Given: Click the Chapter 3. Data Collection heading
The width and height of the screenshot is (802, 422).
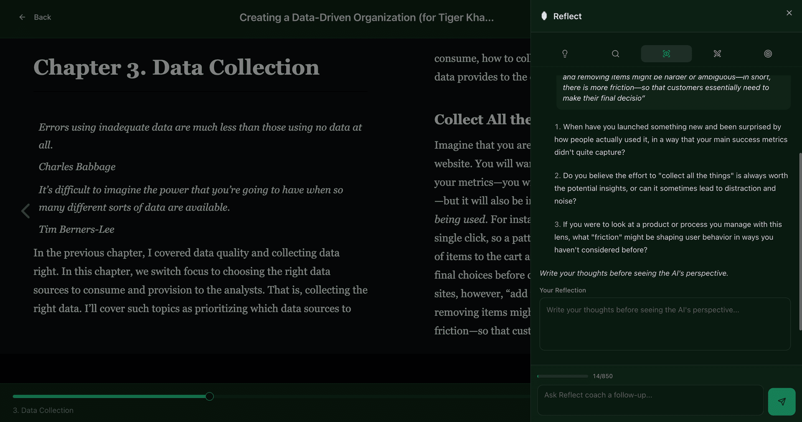Looking at the screenshot, I should pos(176,67).
